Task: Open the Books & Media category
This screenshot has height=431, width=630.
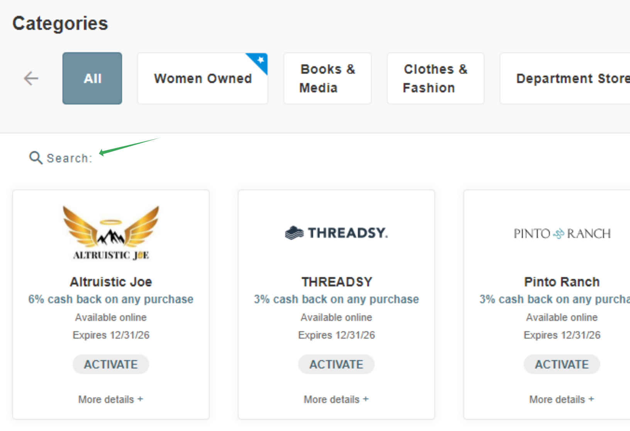Action: 327,78
